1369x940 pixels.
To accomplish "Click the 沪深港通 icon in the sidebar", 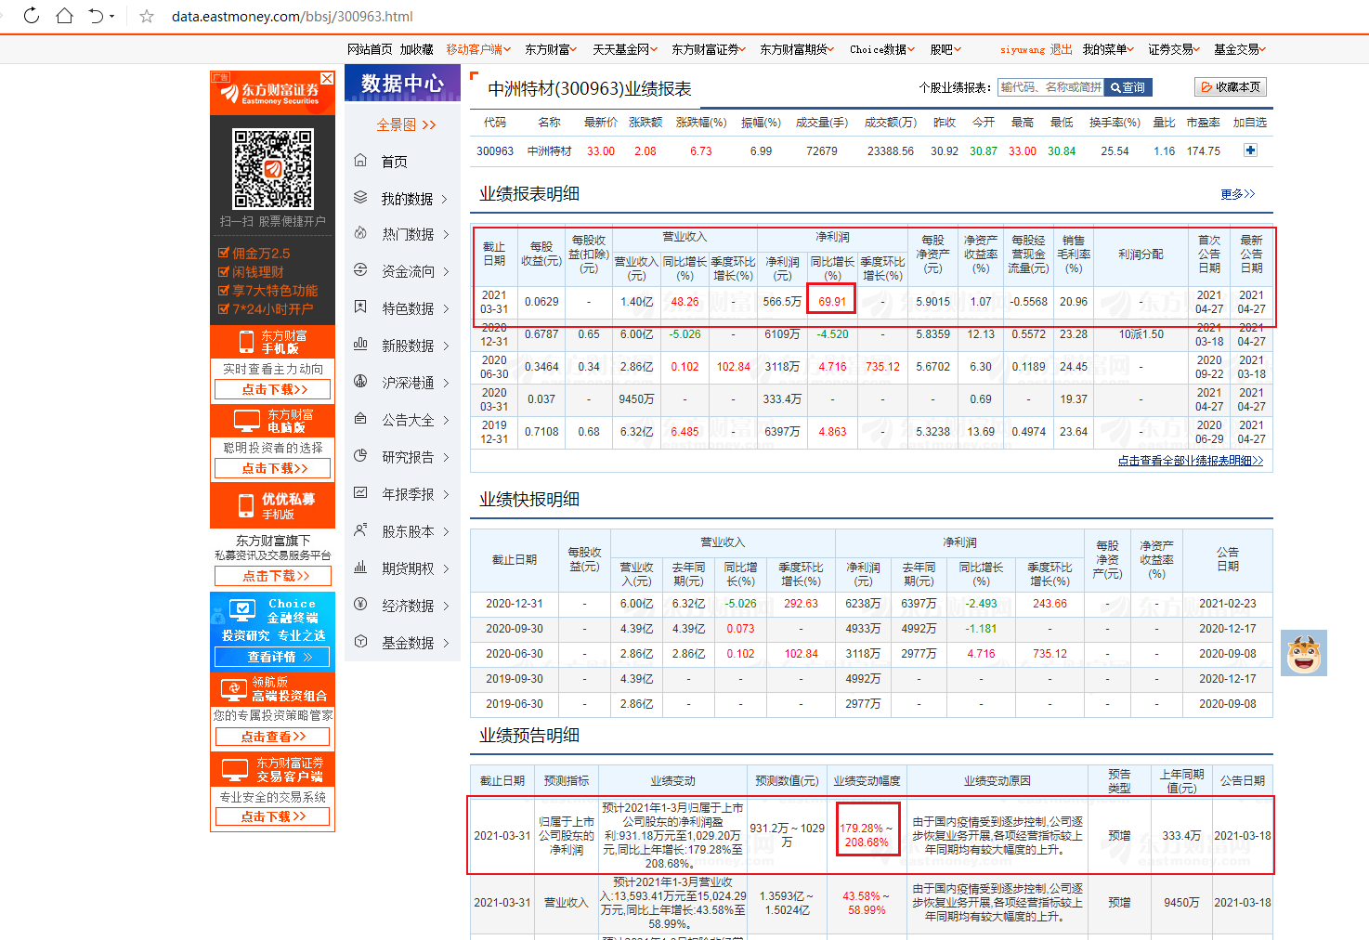I will (360, 382).
